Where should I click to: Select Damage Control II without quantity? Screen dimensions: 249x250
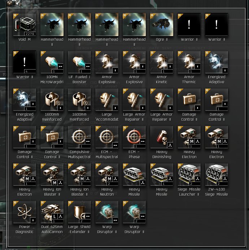click(189, 100)
